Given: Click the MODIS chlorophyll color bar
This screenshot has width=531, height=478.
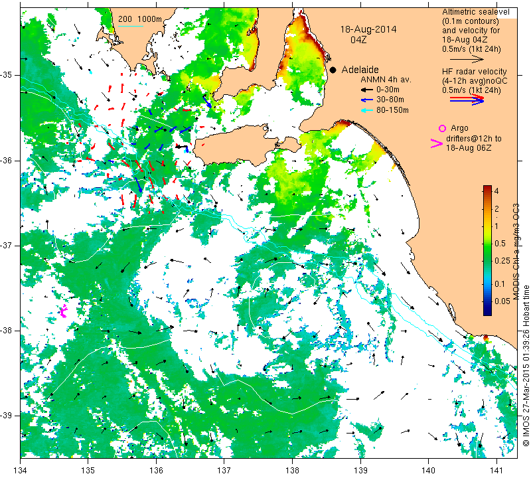Looking at the screenshot, I should click(x=487, y=250).
